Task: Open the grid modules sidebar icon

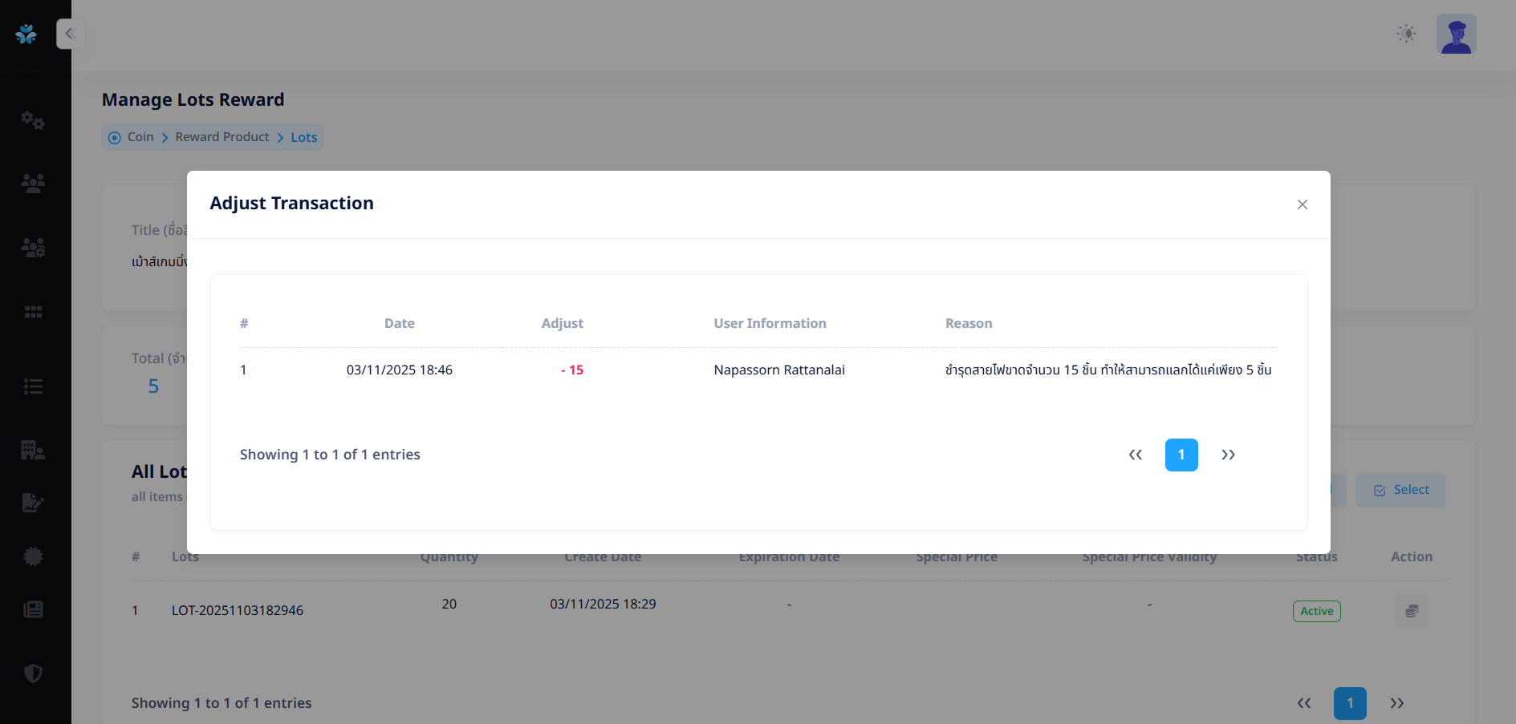Action: 33,312
